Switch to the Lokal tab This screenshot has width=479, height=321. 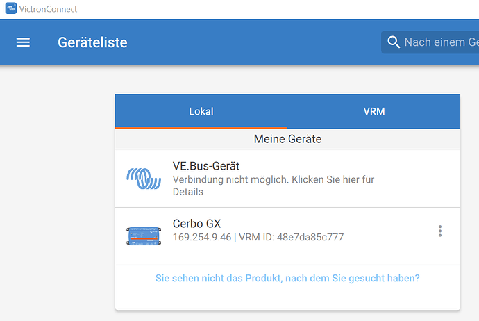coord(201,111)
